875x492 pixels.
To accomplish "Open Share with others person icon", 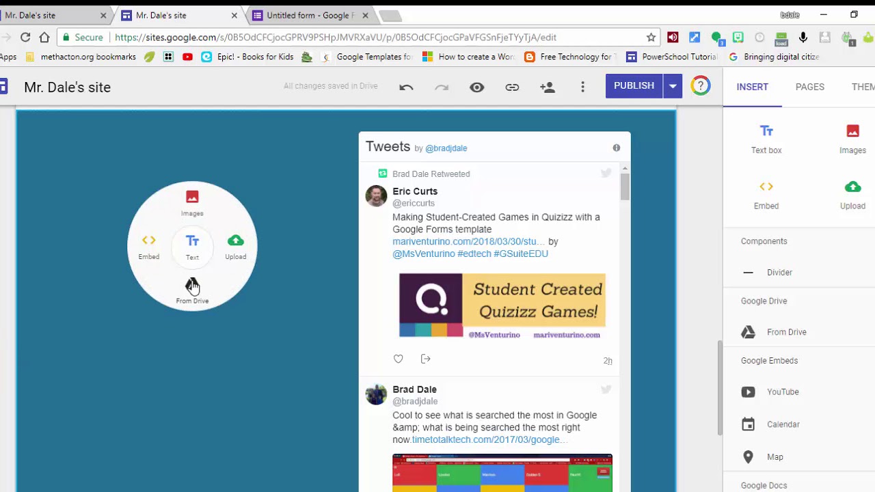I will point(548,87).
